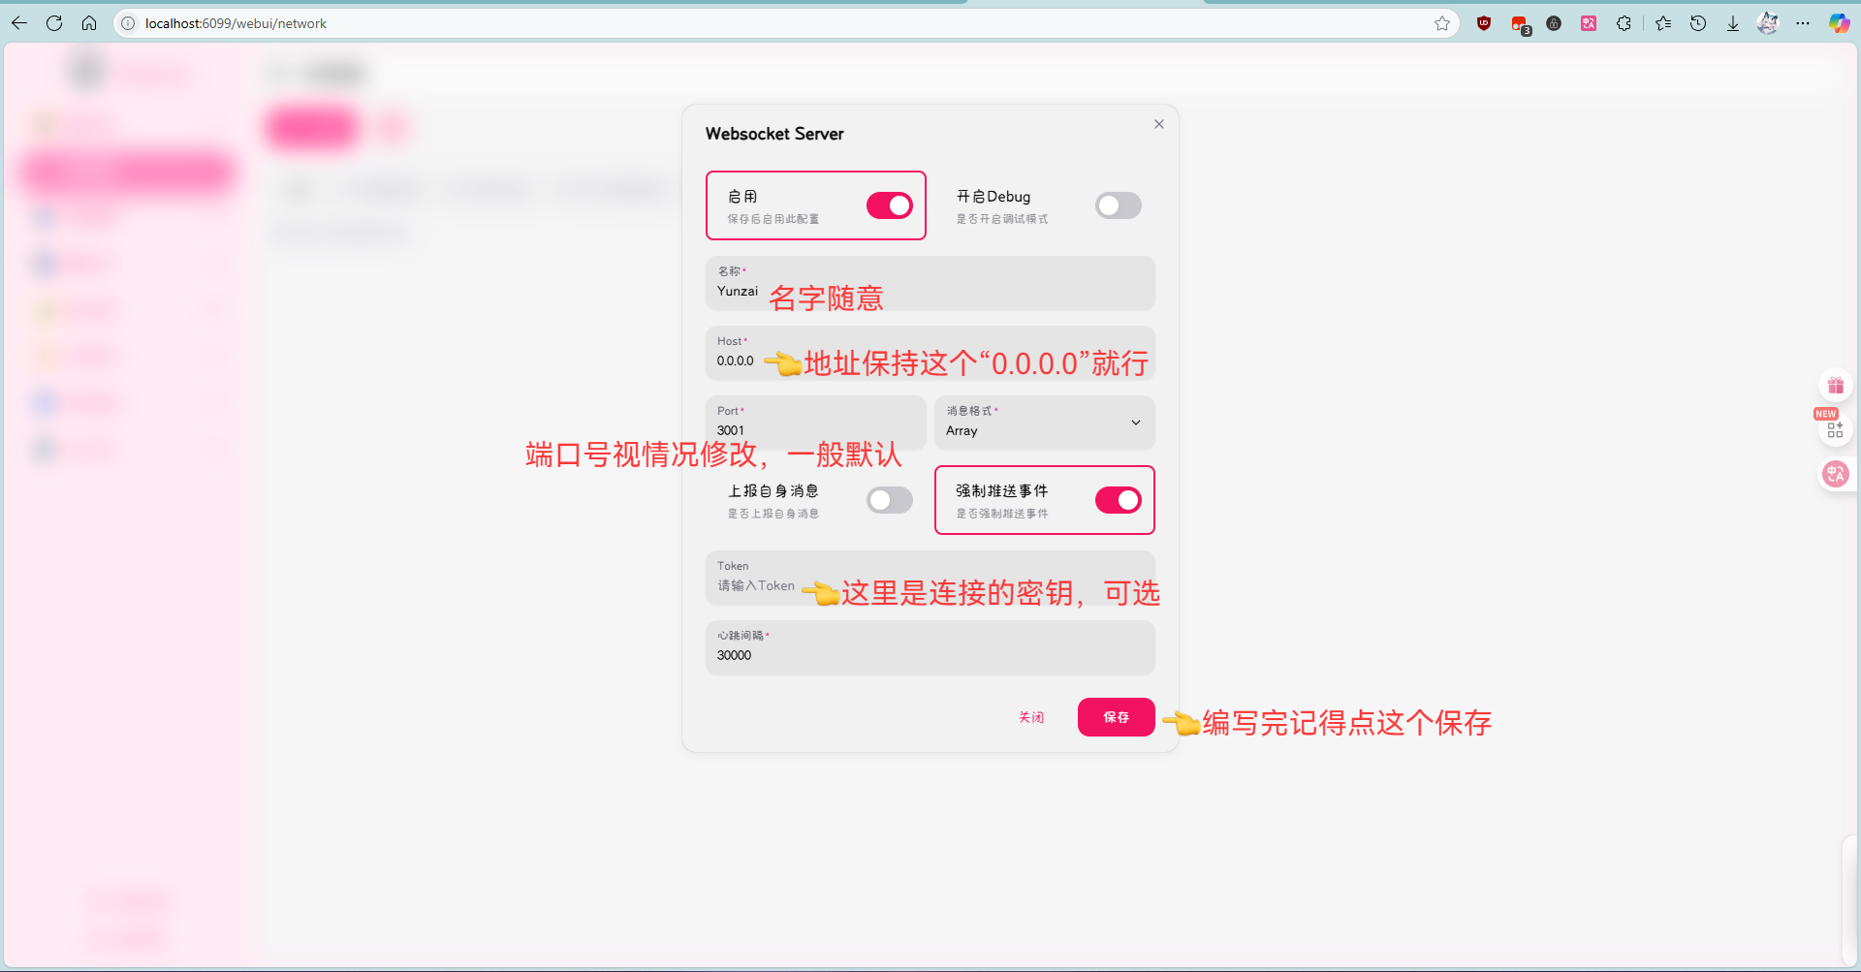Bookmark this page with the star icon
Image resolution: width=1861 pixels, height=972 pixels.
1442,23
